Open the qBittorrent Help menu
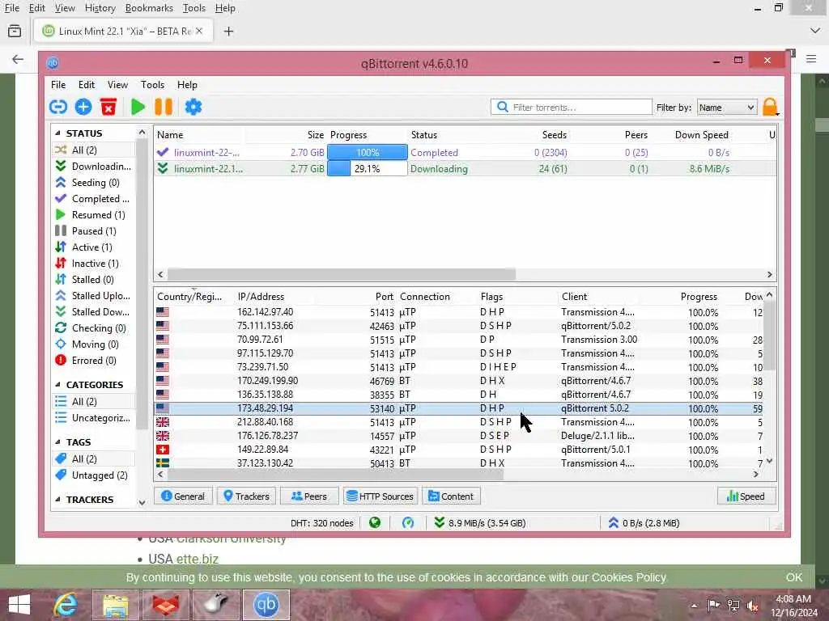829x621 pixels. pos(187,85)
